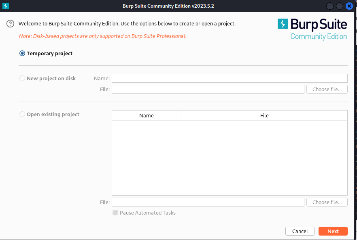The image size is (357, 240).
Task: Click Choose file for new project
Action: click(x=327, y=89)
